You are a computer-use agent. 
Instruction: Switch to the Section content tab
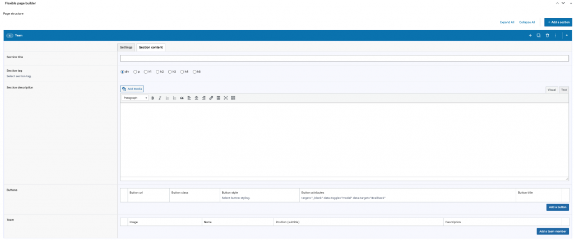pos(151,48)
